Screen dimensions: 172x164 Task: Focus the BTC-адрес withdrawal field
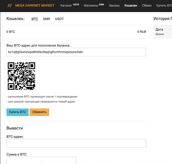[x=76, y=143]
